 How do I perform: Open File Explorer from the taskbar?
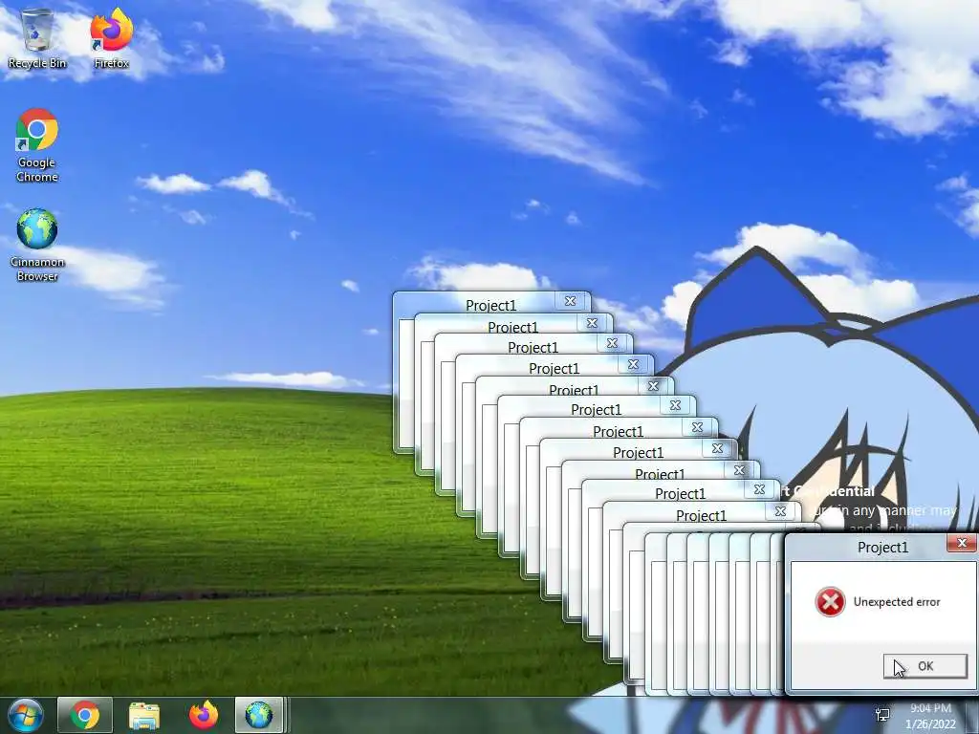click(144, 715)
